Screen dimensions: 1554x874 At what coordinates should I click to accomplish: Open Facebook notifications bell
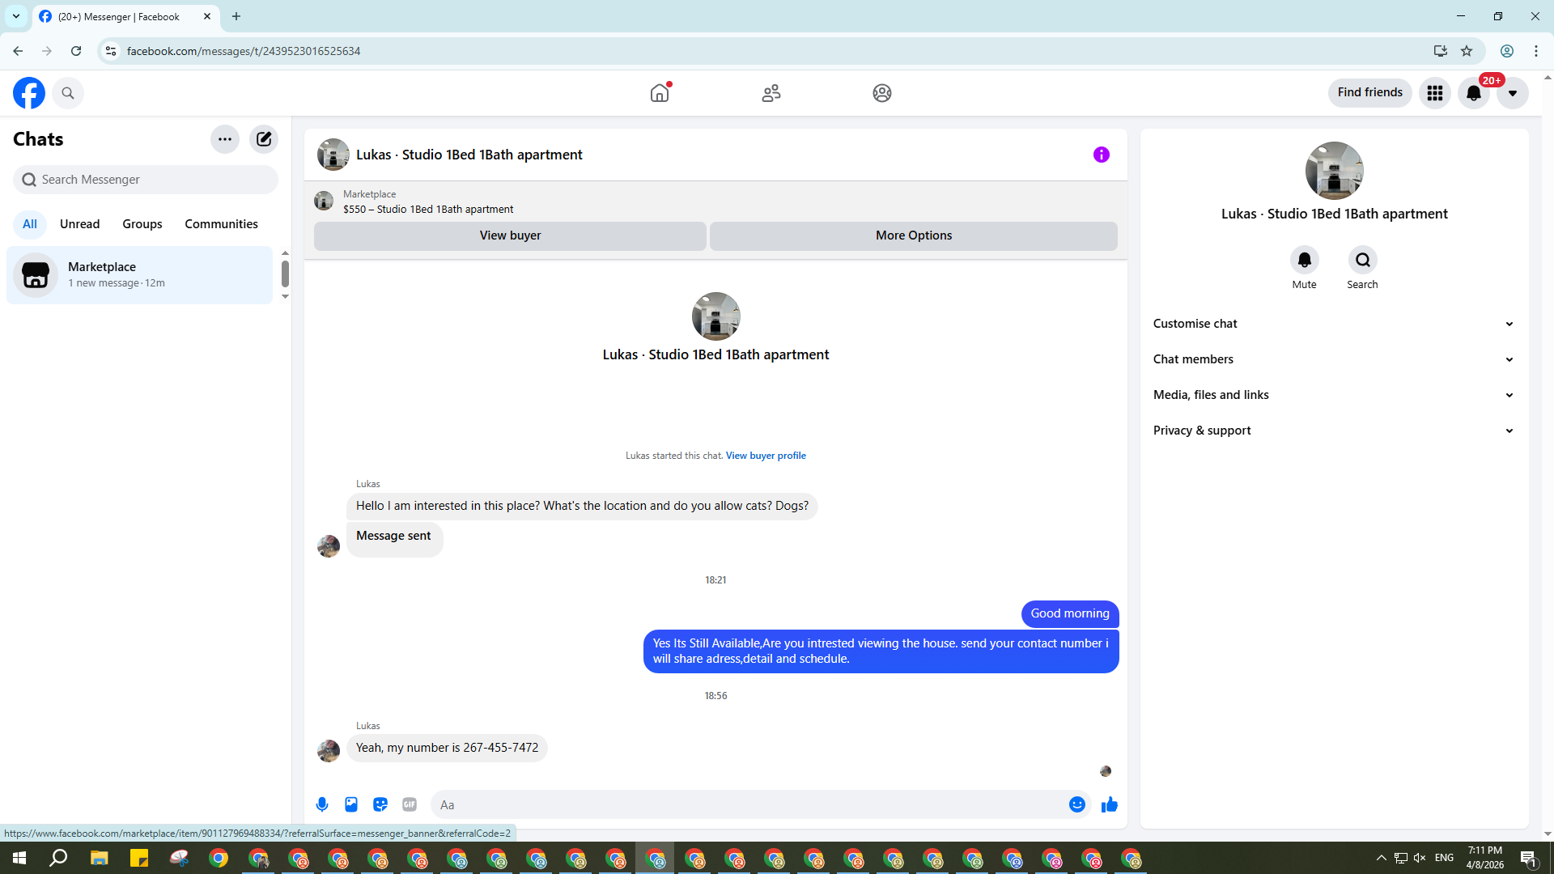[1473, 93]
